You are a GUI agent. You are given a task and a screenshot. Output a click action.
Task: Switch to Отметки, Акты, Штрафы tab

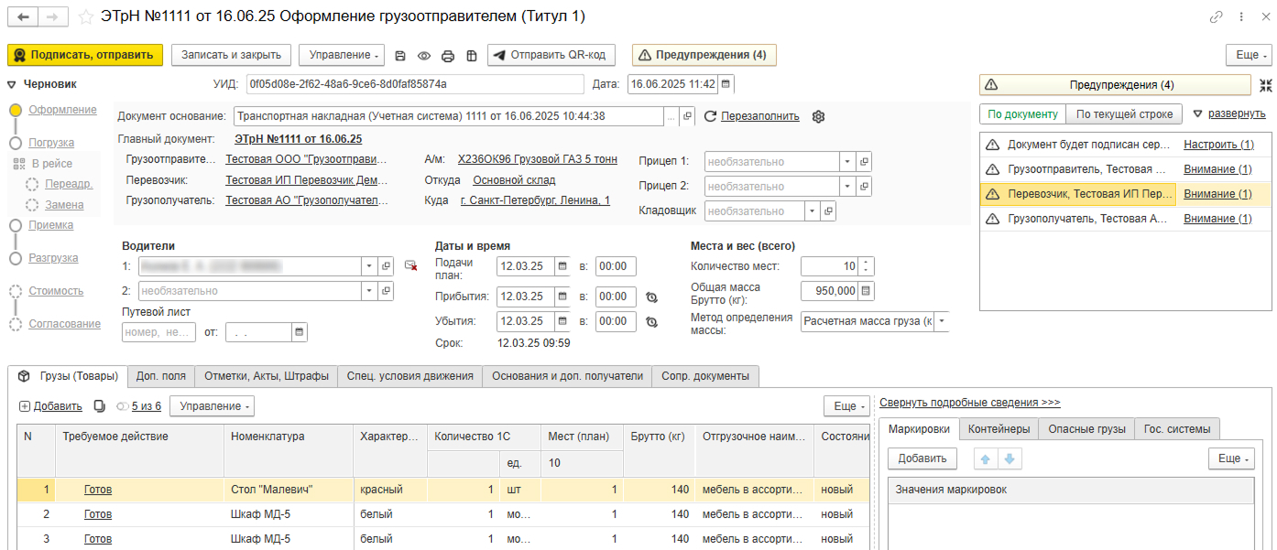[266, 376]
